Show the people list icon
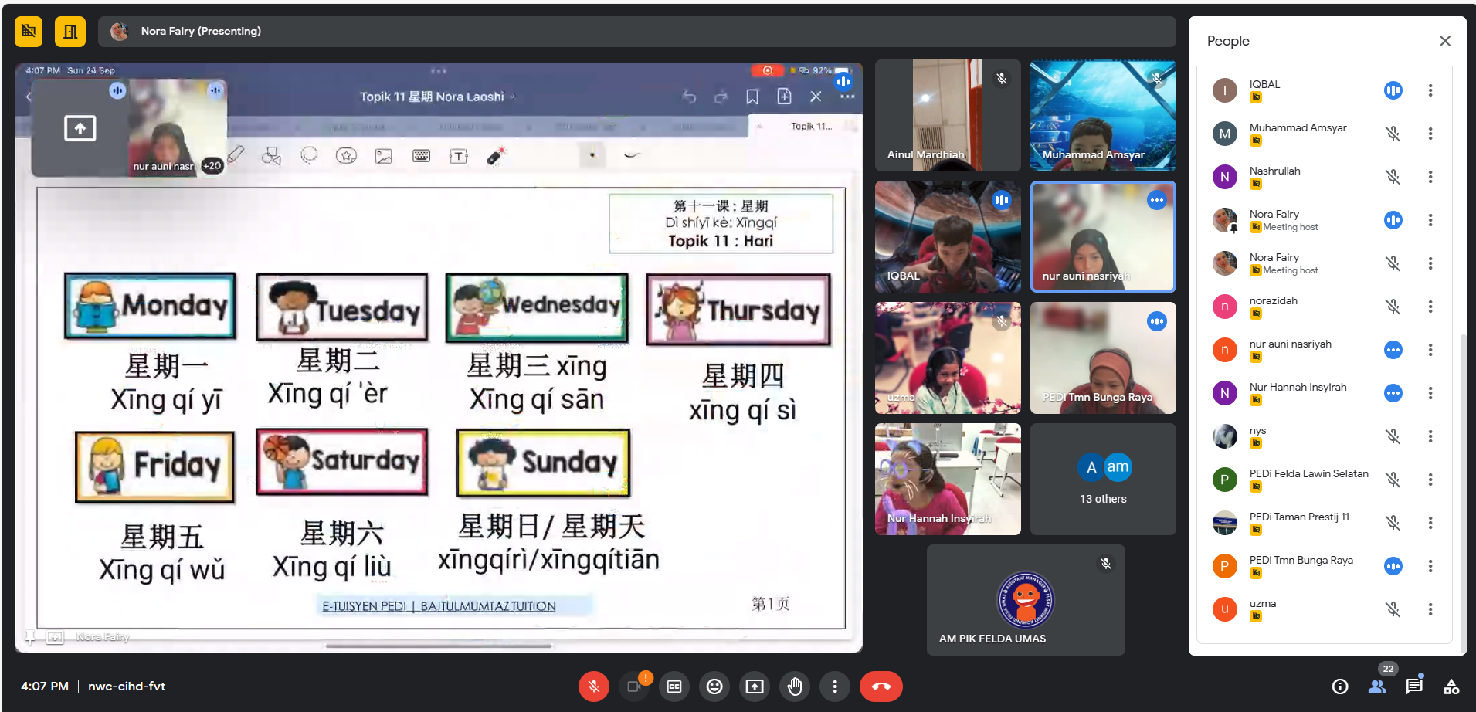This screenshot has width=1476, height=712. pyautogui.click(x=1376, y=687)
